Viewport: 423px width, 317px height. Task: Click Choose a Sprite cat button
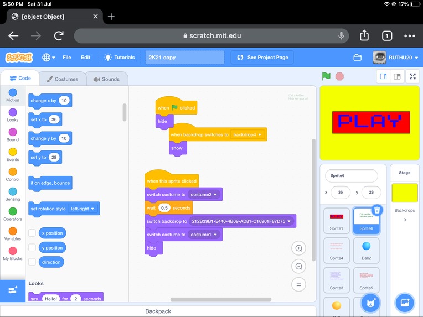370,303
